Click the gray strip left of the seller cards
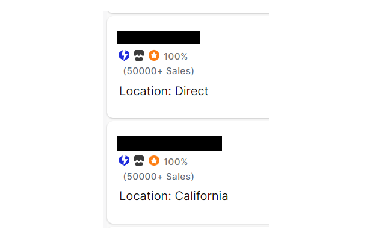This screenshot has height=241, width=385. click(105, 119)
